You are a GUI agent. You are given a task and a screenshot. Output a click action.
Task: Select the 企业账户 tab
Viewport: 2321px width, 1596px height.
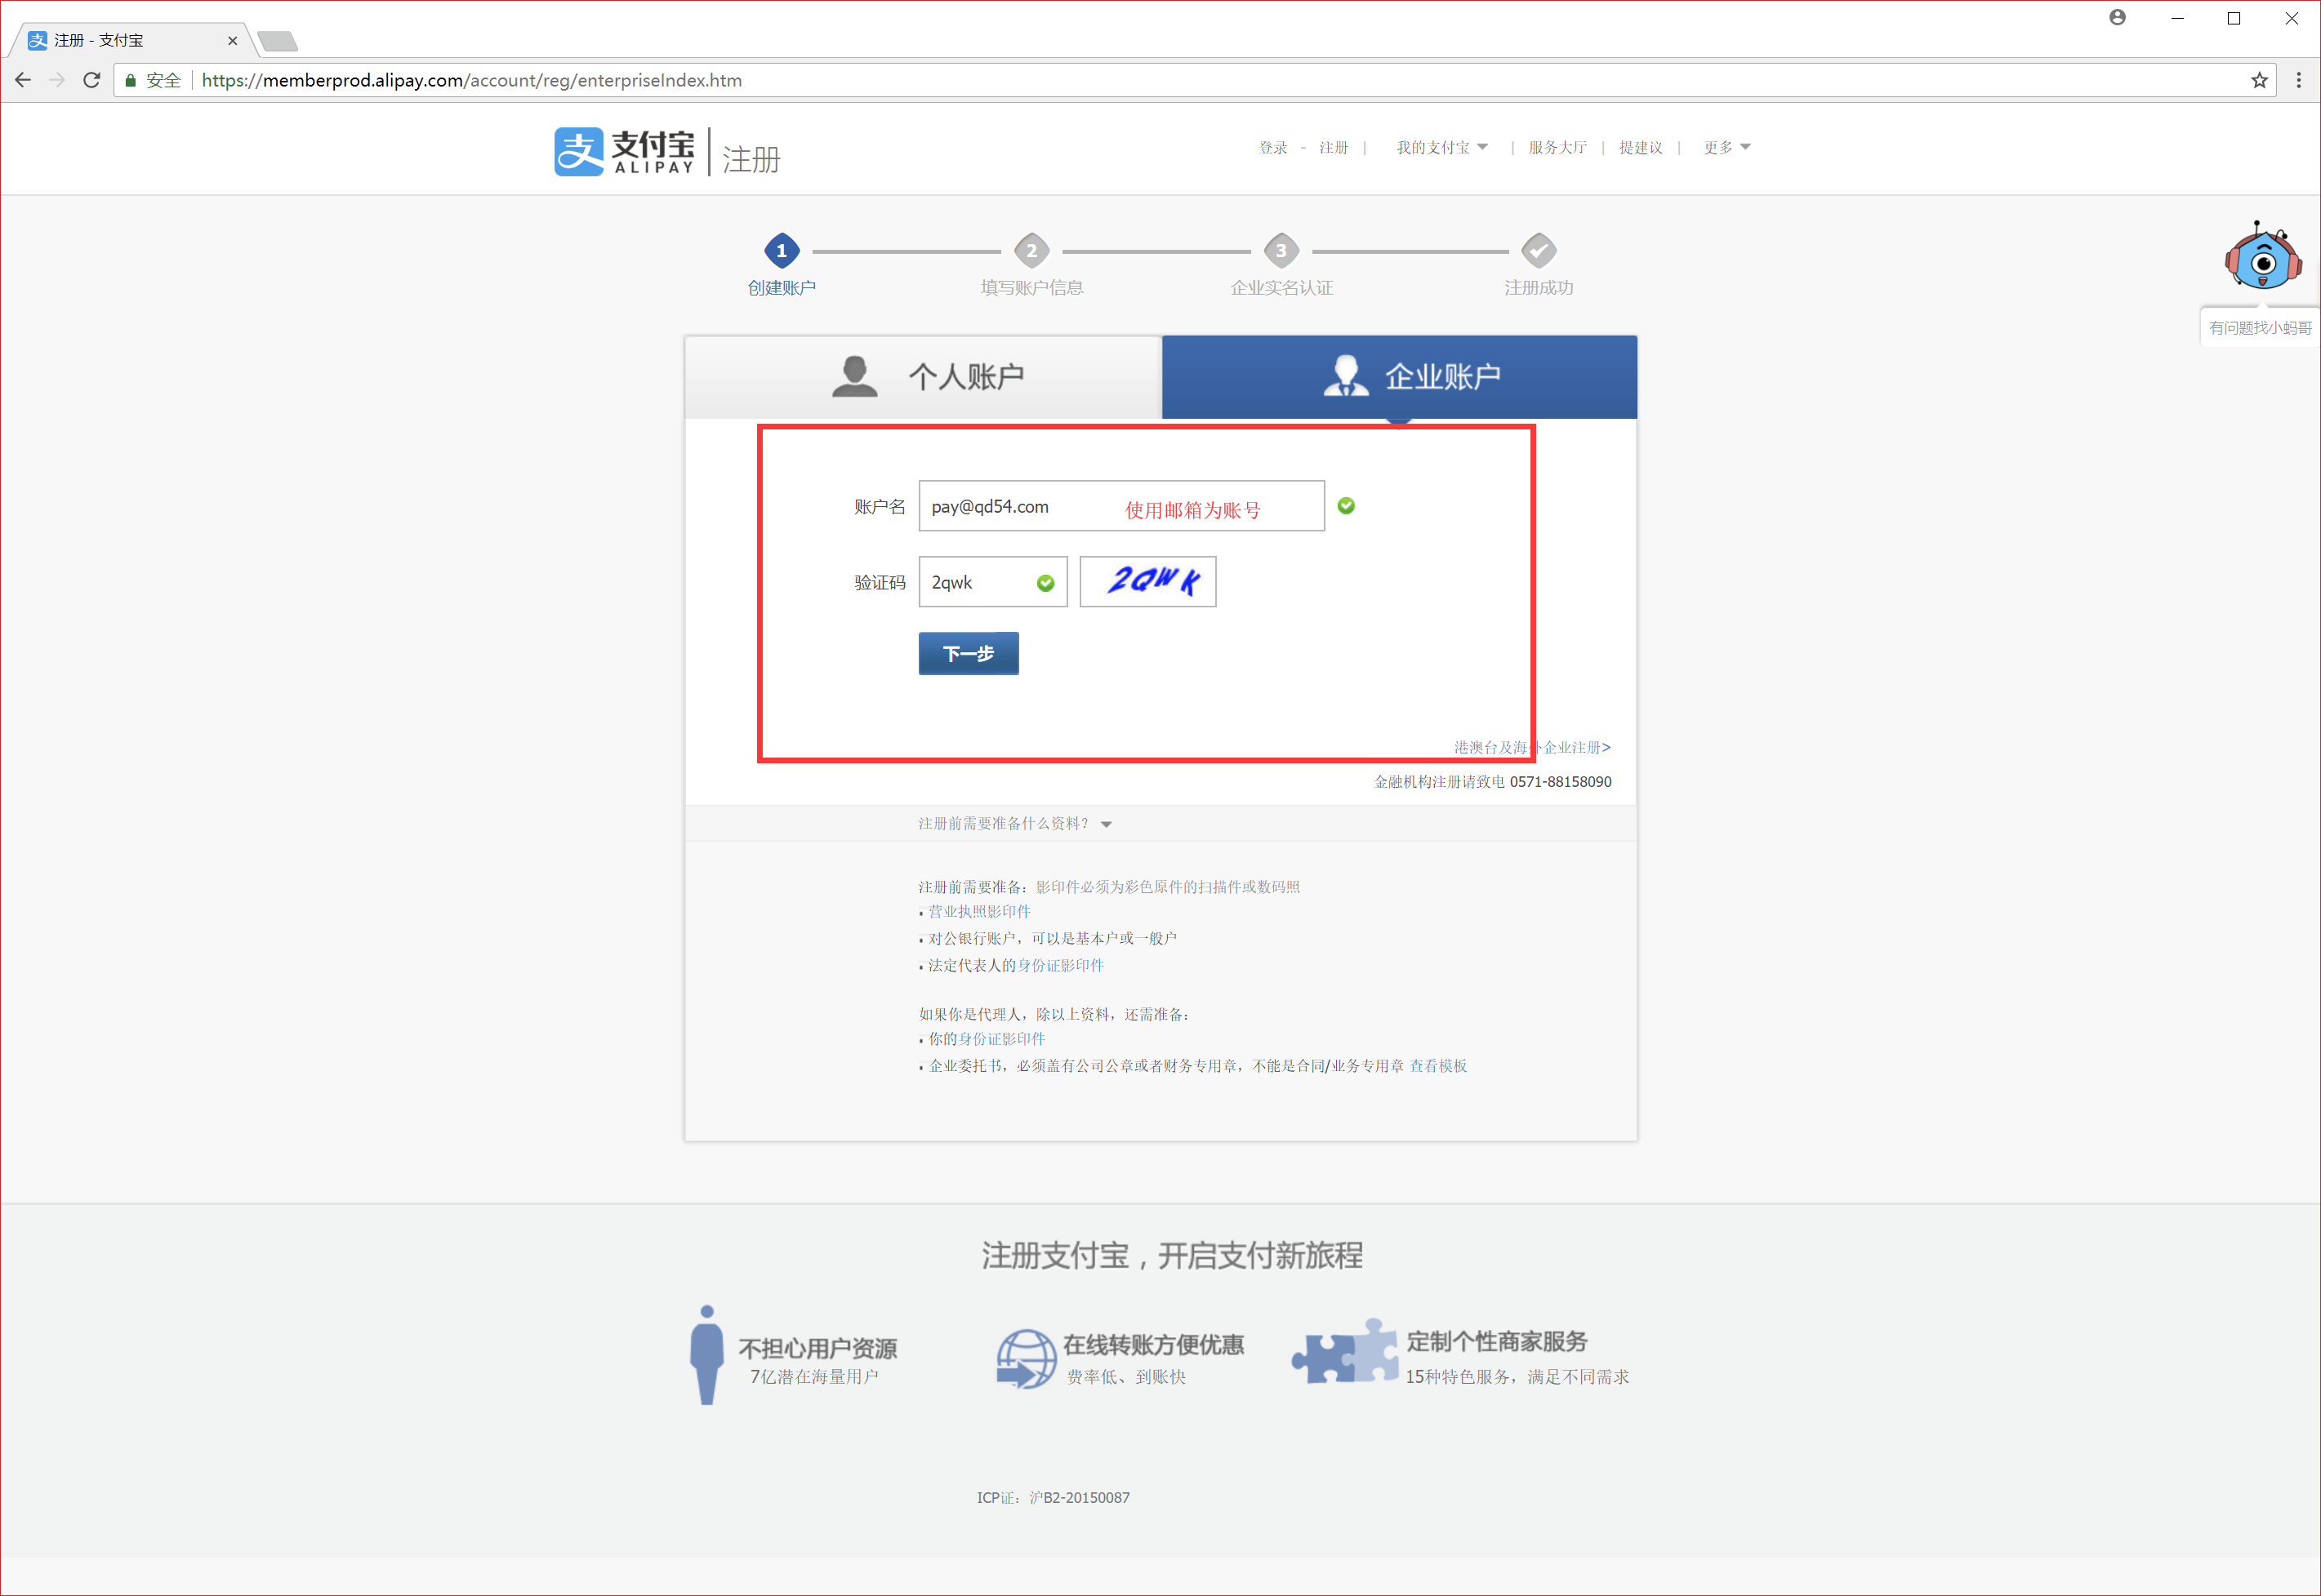[x=1400, y=377]
